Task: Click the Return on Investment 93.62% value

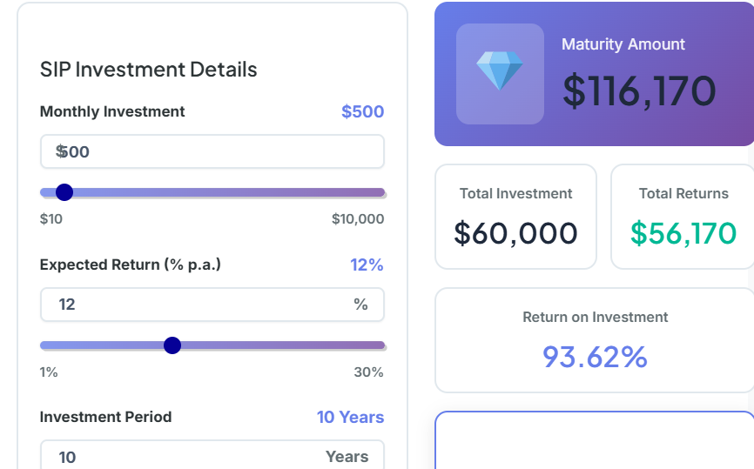Action: (595, 357)
